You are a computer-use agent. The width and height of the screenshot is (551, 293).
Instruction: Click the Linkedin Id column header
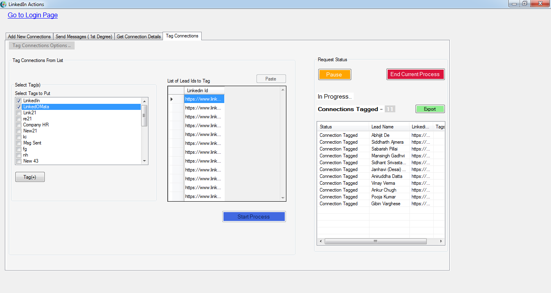coord(204,91)
